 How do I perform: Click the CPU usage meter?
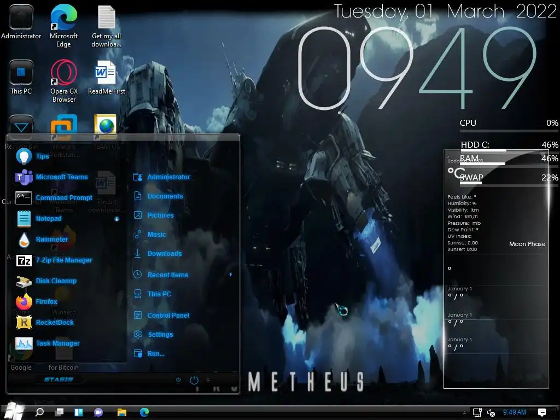[509, 126]
